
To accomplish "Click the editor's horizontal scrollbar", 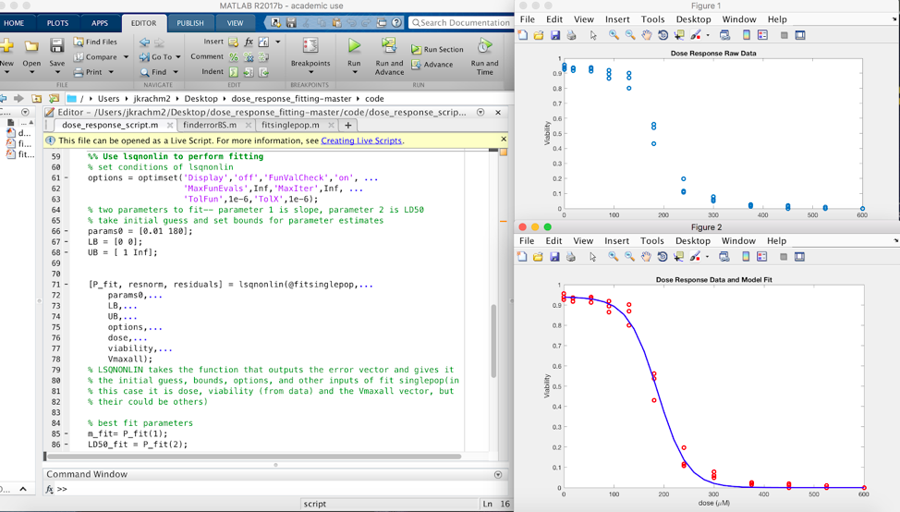I will (x=253, y=456).
